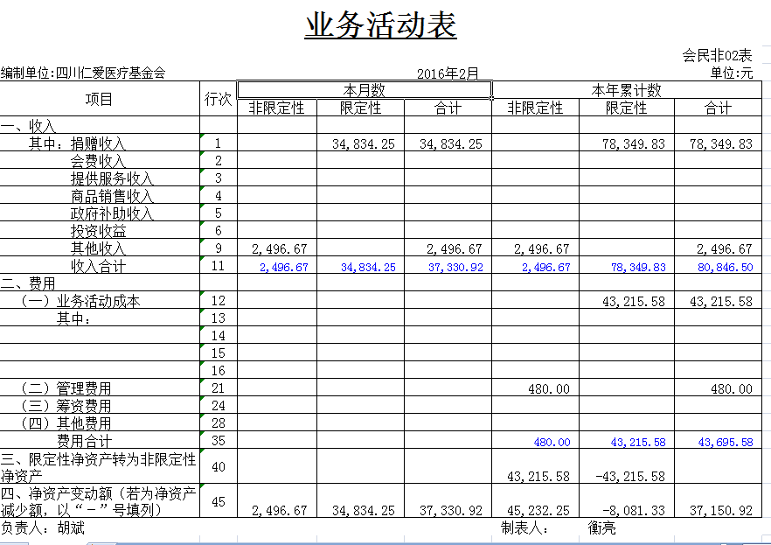
Task: Click the 业务活动表 title
Action: pos(380,26)
